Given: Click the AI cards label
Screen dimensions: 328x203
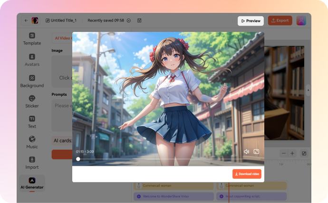Looking at the screenshot, I should 63,141.
